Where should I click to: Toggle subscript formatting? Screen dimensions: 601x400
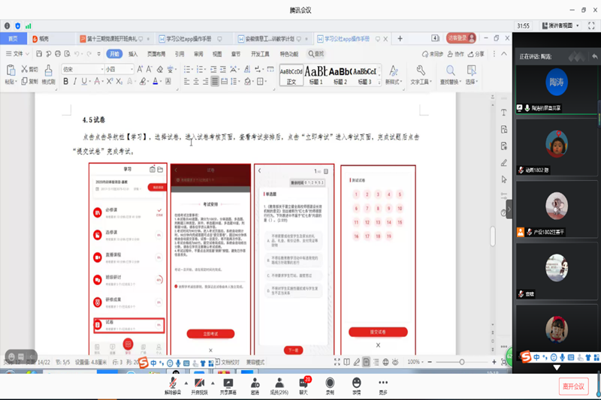[x=119, y=81]
